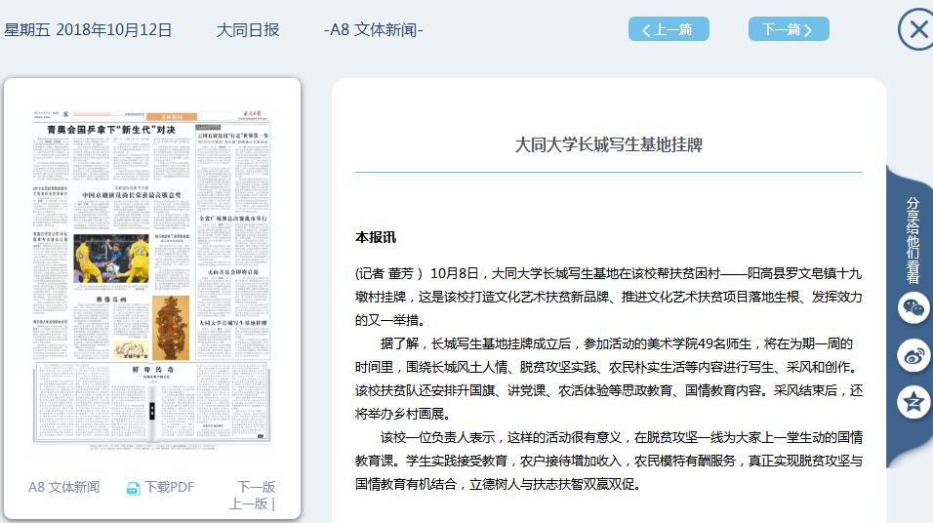Click the 本报讯 bold text

(376, 237)
